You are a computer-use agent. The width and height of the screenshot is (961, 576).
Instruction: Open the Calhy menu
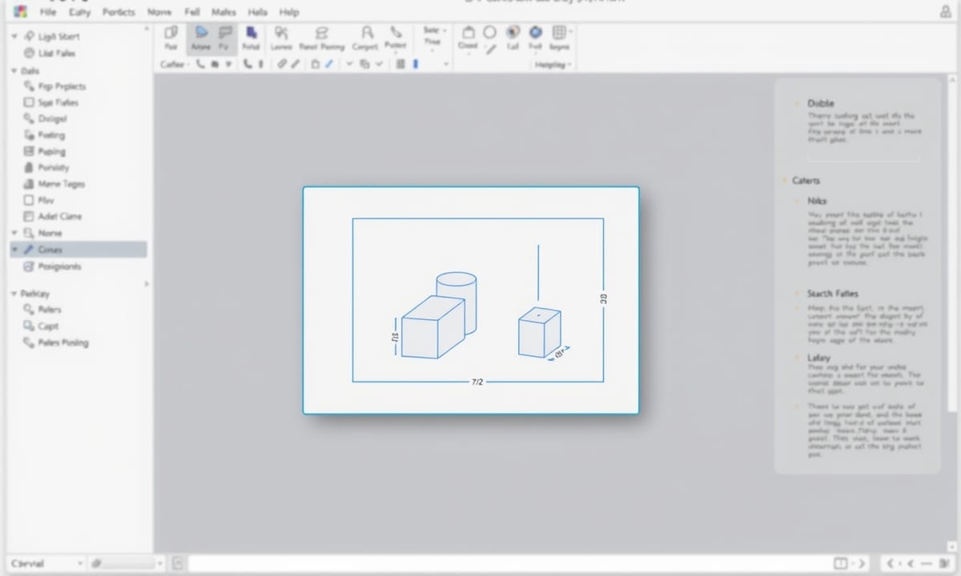[x=78, y=12]
